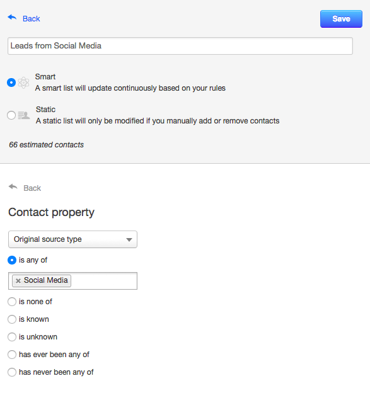Open the Original source type dropdown
This screenshot has width=370, height=393.
pos(72,239)
